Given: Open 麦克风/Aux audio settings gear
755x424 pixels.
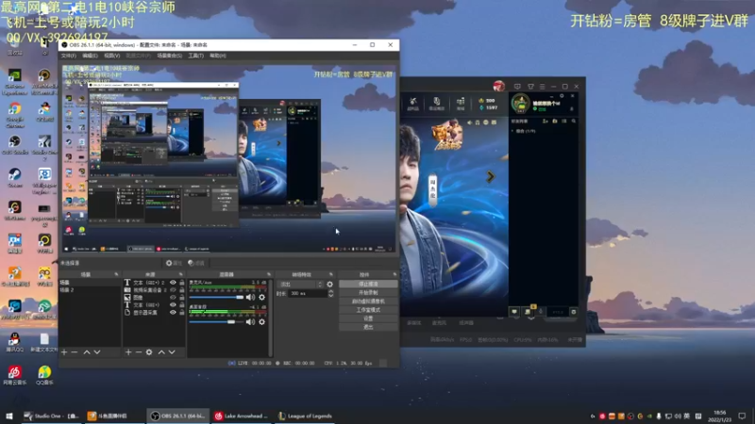Looking at the screenshot, I should 262,298.
